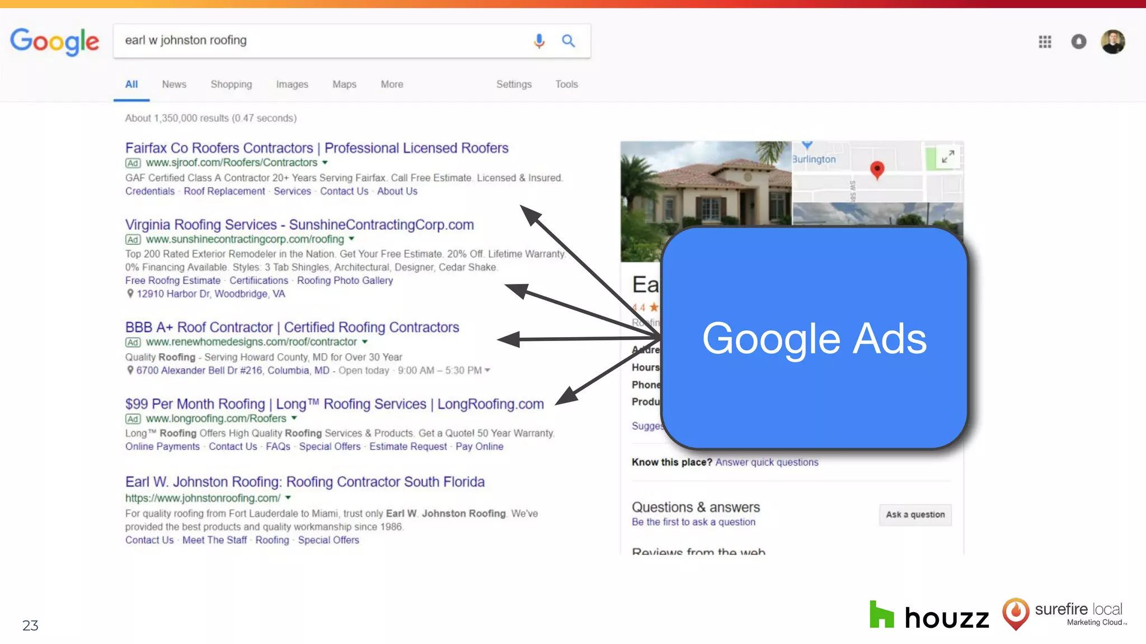Viewport: 1146px width, 644px height.
Task: Click Meet The Staff sitelink
Action: coord(214,540)
